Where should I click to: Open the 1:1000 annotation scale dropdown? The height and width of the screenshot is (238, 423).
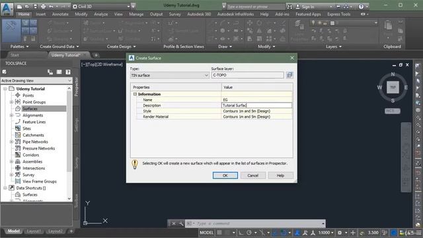pos(326,232)
